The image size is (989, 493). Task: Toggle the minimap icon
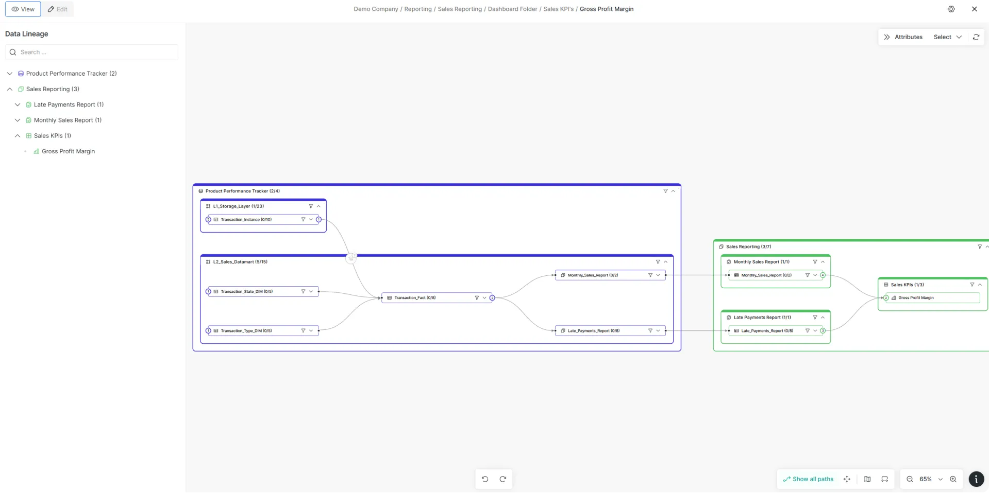867,479
